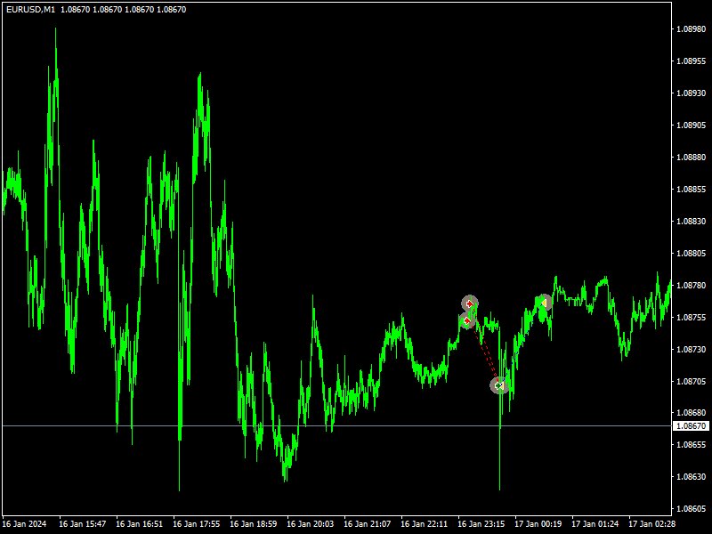Click the upper red sell arrow marker
This screenshot has width=712, height=534.
point(470,303)
